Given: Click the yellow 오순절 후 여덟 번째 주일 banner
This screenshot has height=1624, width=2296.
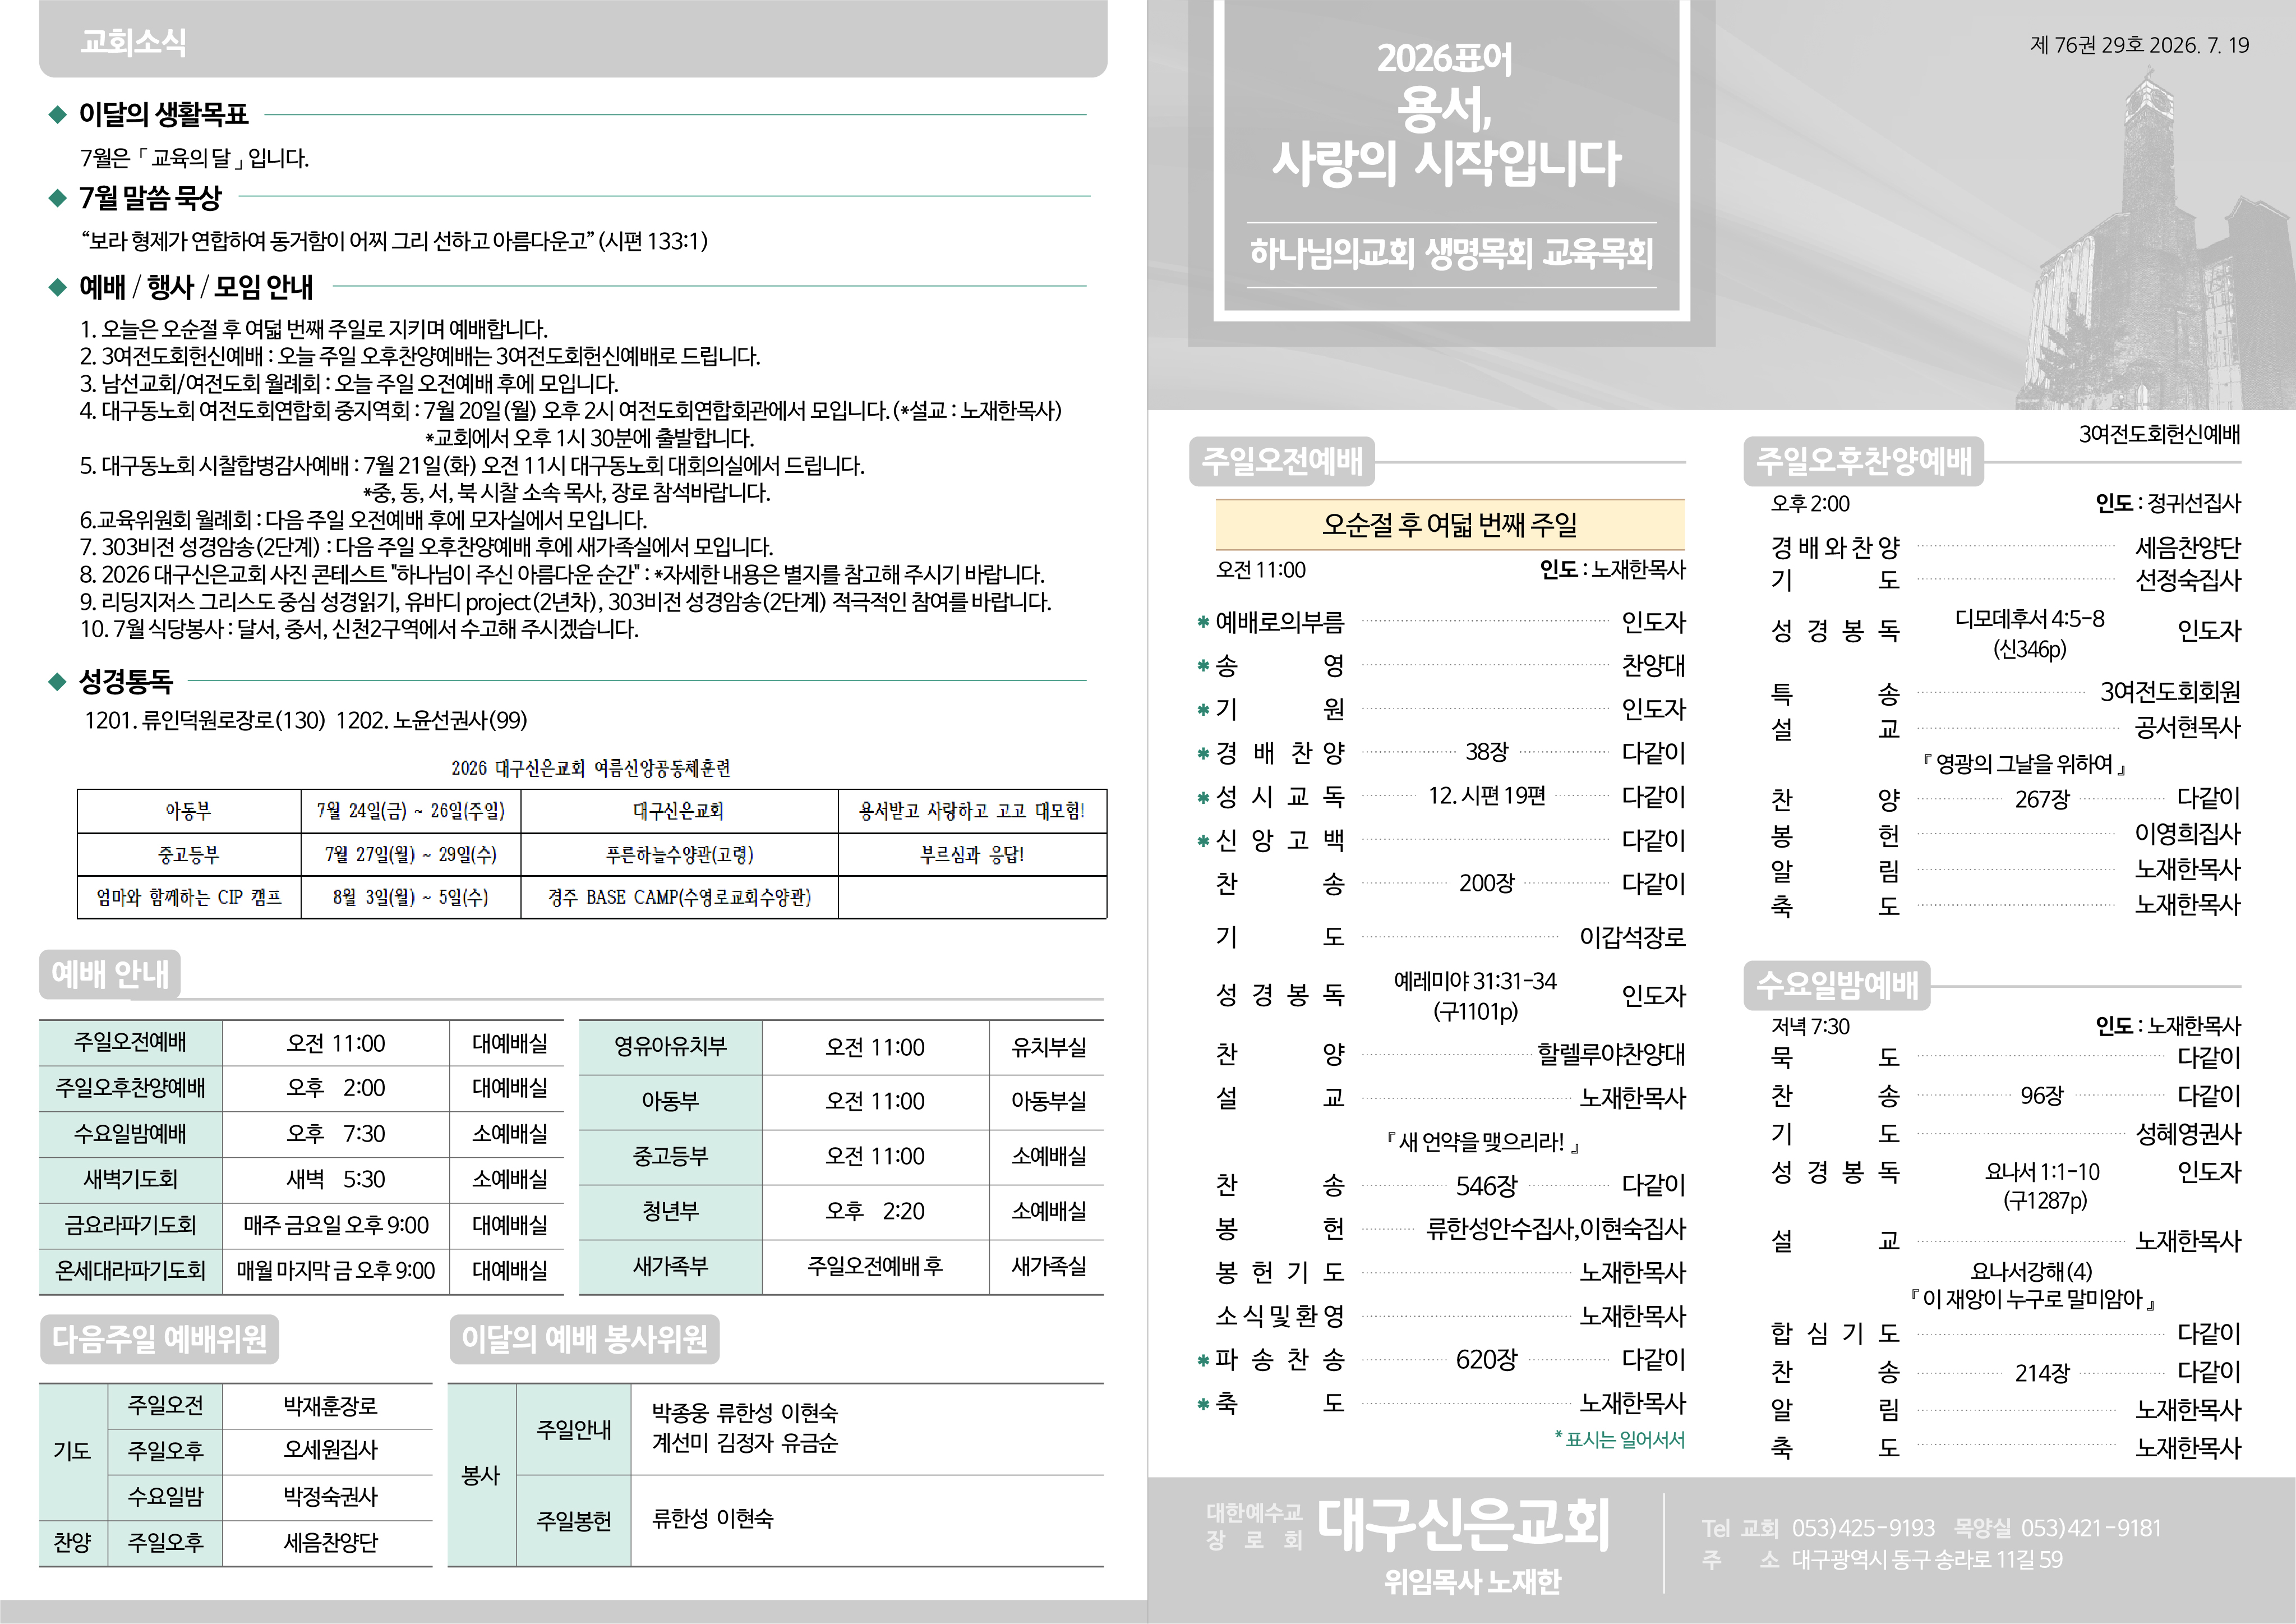Looking at the screenshot, I should [x=1450, y=525].
